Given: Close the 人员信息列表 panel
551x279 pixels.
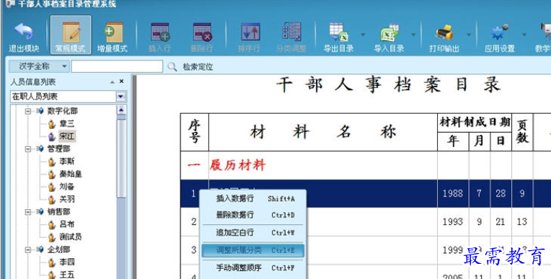Looking at the screenshot, I should [x=122, y=81].
